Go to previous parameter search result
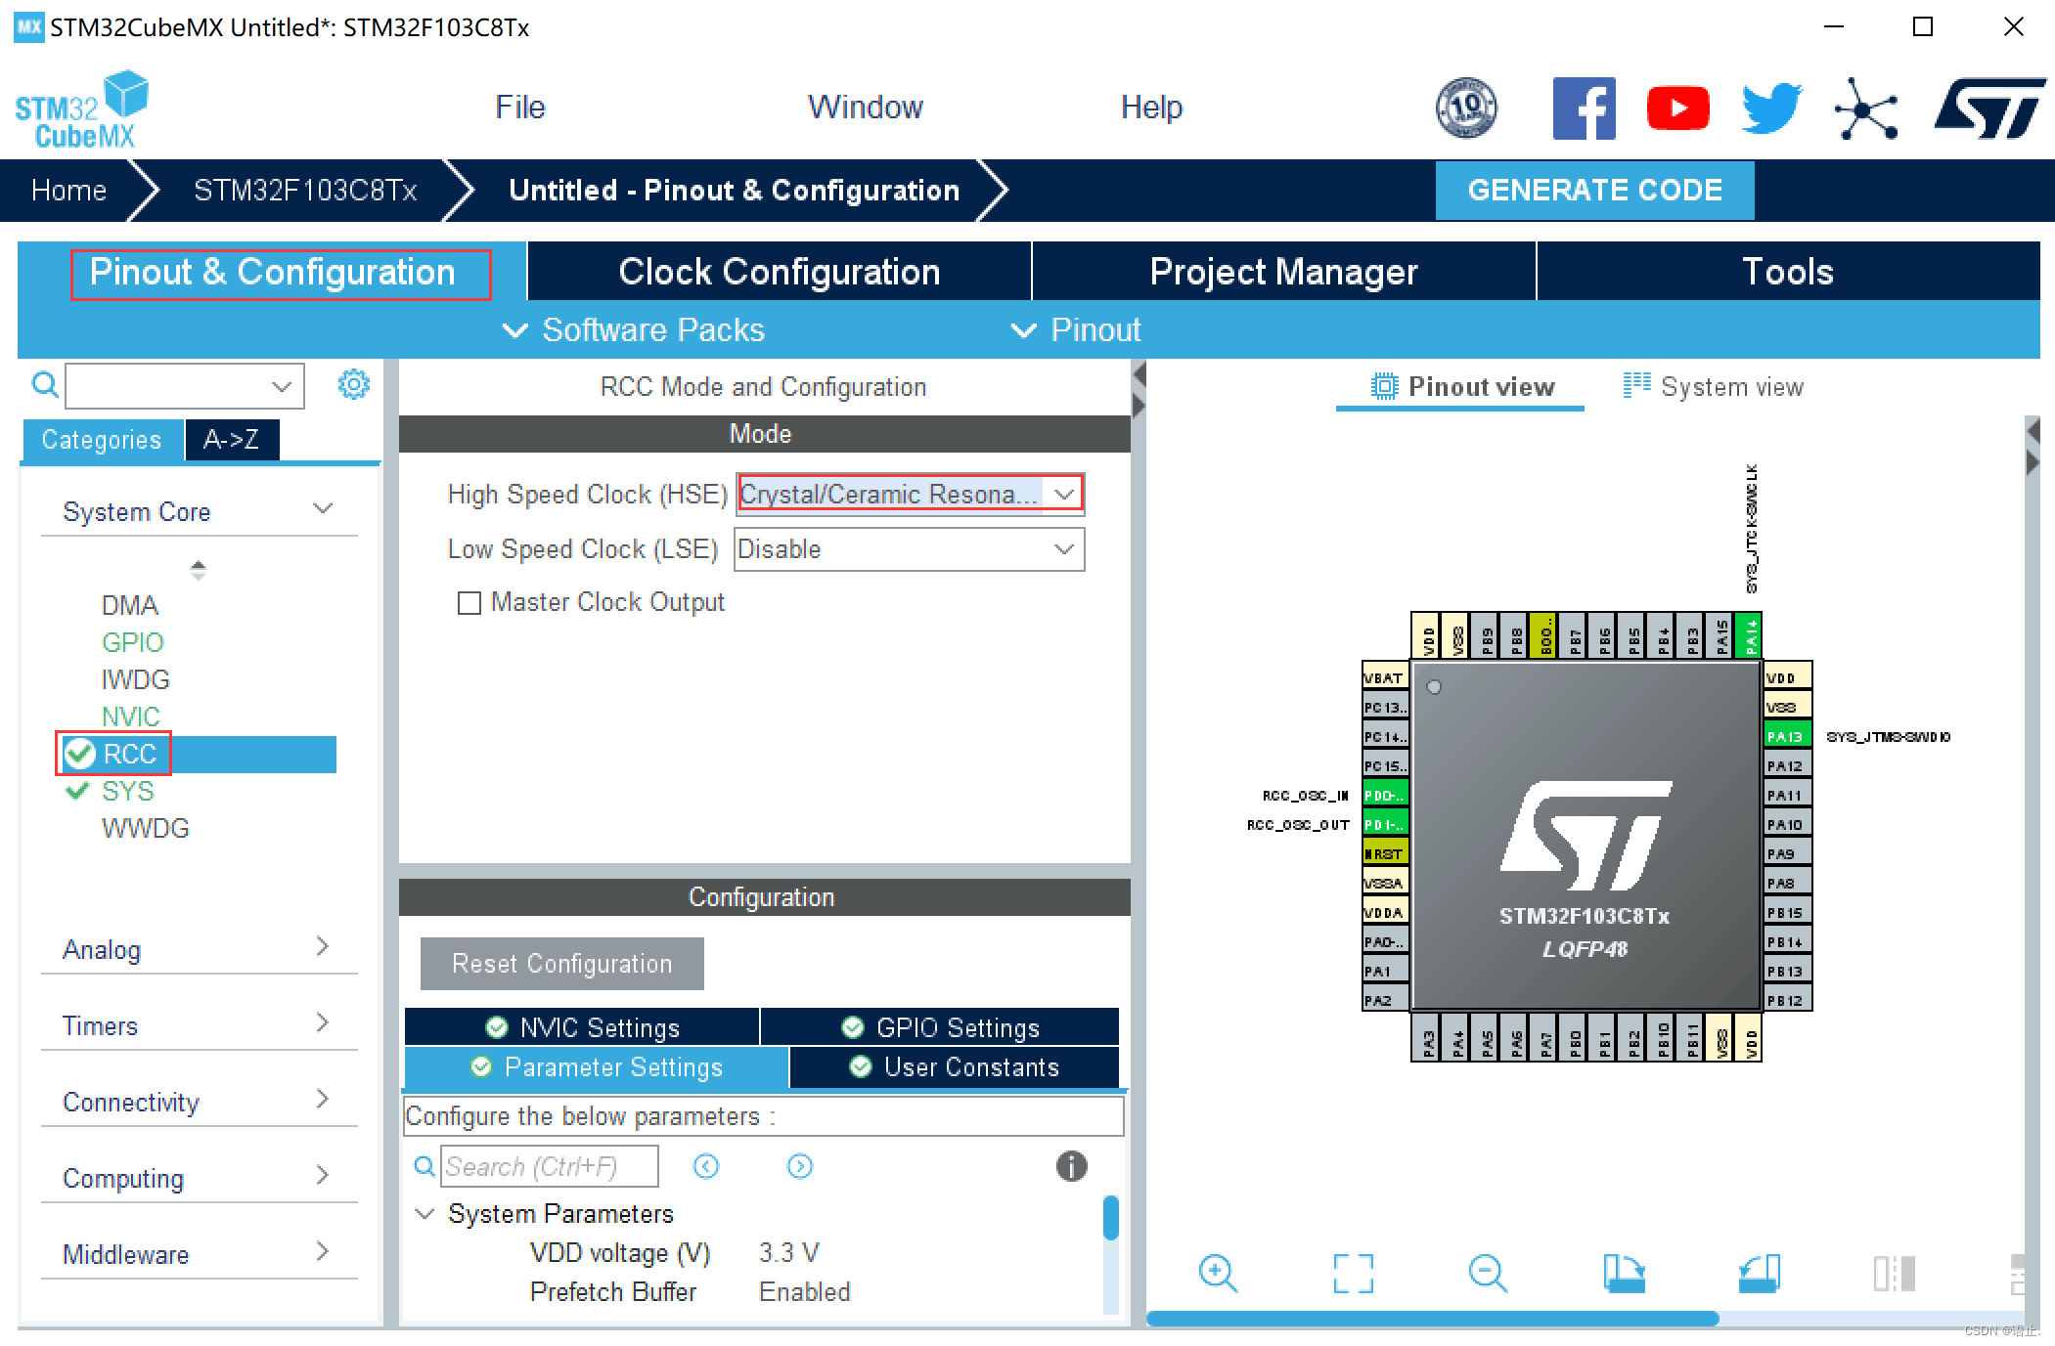This screenshot has height=1346, width=2055. pyautogui.click(x=706, y=1166)
